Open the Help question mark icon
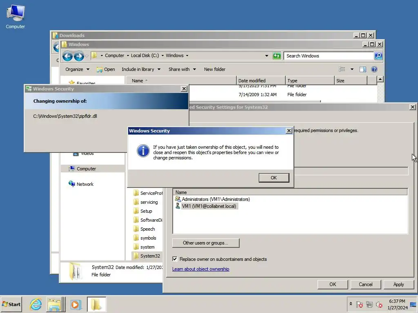This screenshot has height=313, width=418. point(374,69)
